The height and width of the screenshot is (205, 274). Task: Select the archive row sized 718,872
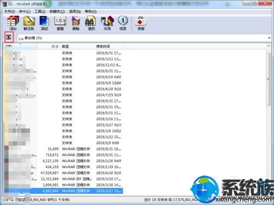64,155
